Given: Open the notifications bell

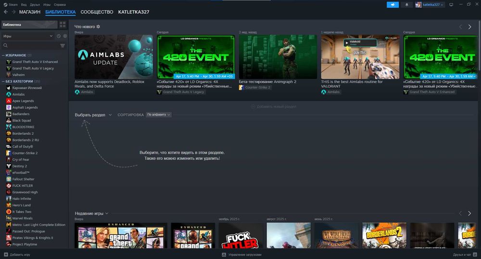Looking at the screenshot, I should point(407,5).
